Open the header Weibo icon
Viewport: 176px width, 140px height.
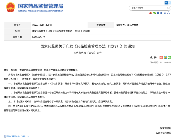pos(151,13)
